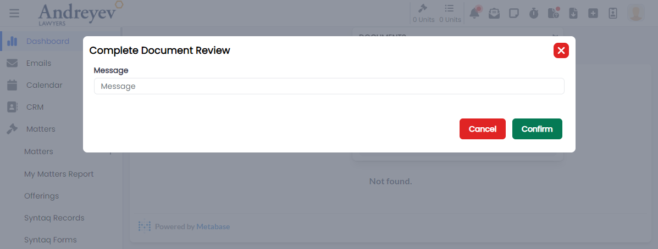
Task: Click the stopwatch timer icon
Action: coord(534,13)
